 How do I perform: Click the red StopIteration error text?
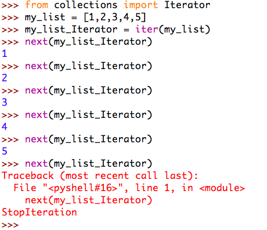coord(39,213)
